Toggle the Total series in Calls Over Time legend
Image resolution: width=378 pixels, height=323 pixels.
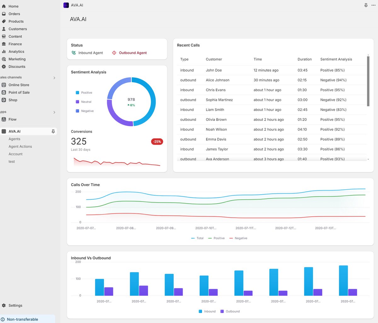198,238
